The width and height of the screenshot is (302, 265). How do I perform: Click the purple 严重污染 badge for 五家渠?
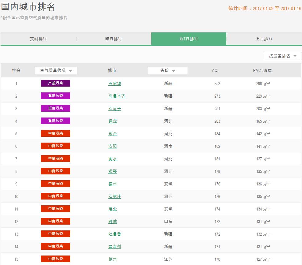point(56,83)
